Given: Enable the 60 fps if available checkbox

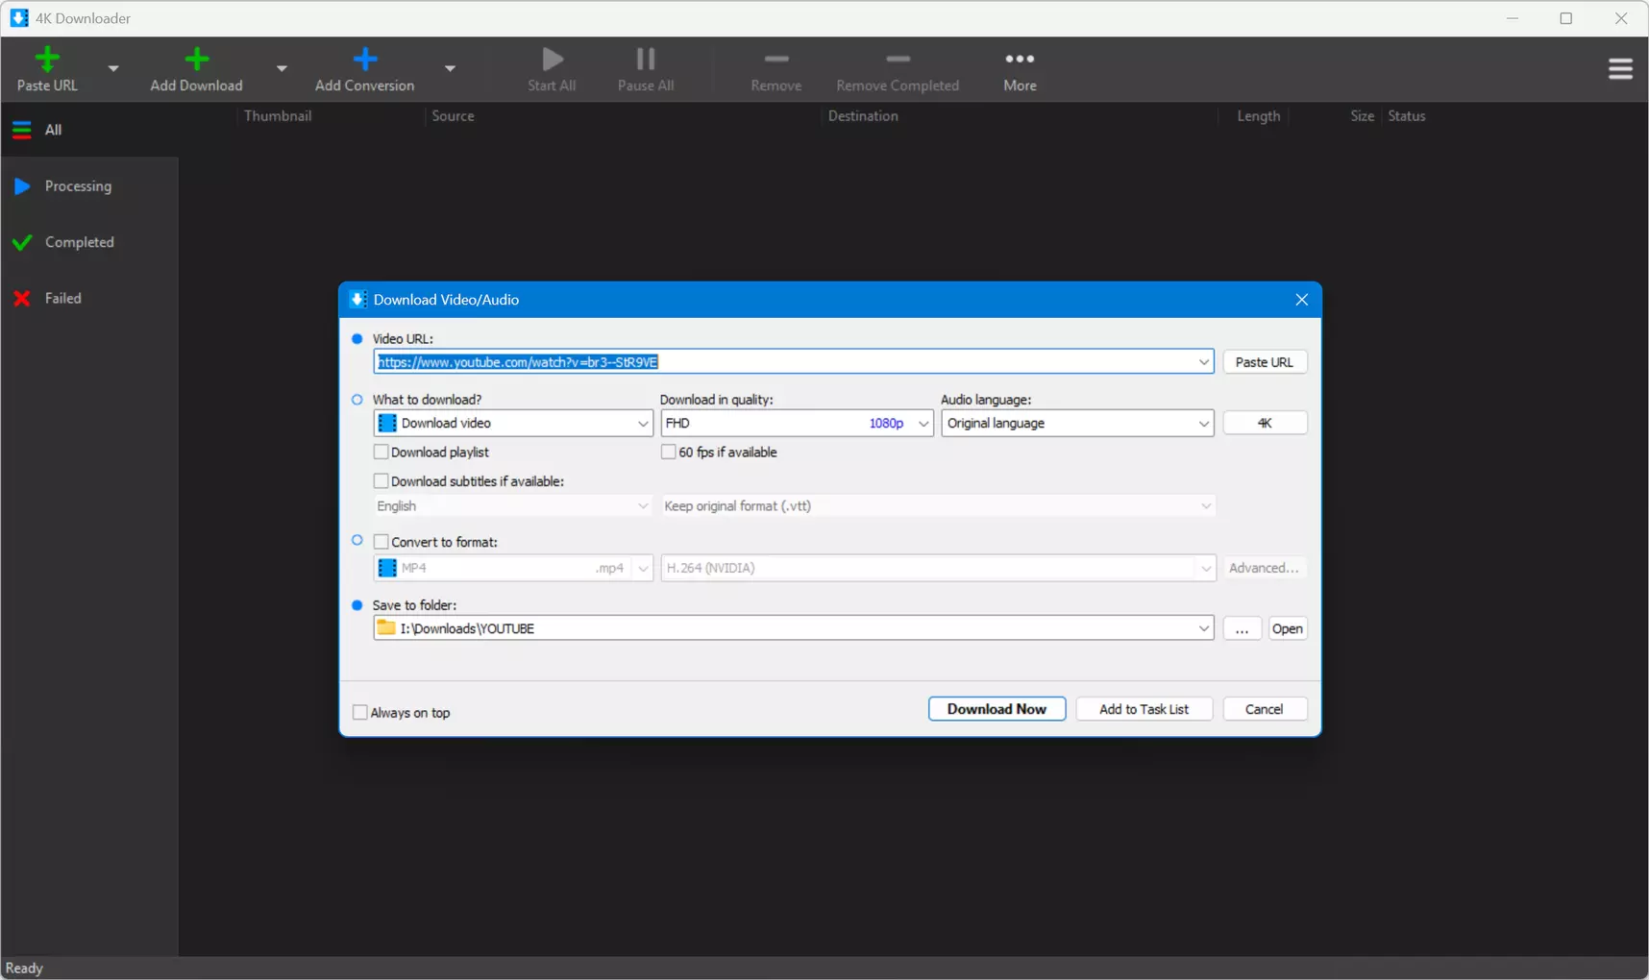Looking at the screenshot, I should 669,452.
